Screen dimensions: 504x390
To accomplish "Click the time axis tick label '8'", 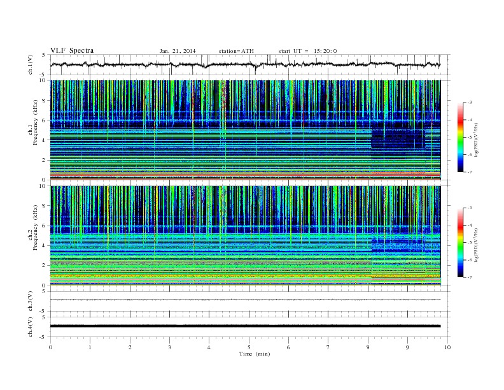I will coord(368,347).
